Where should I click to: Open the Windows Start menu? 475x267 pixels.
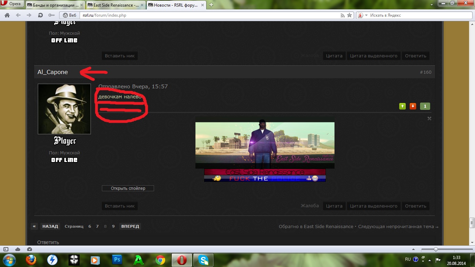[x=9, y=260]
